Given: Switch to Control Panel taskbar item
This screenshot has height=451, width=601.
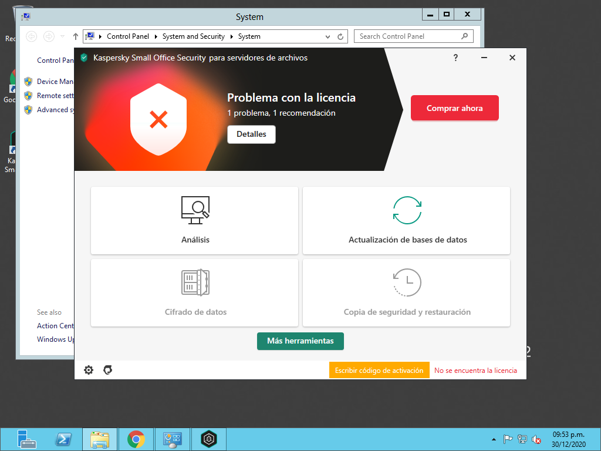Looking at the screenshot, I should [x=173, y=439].
